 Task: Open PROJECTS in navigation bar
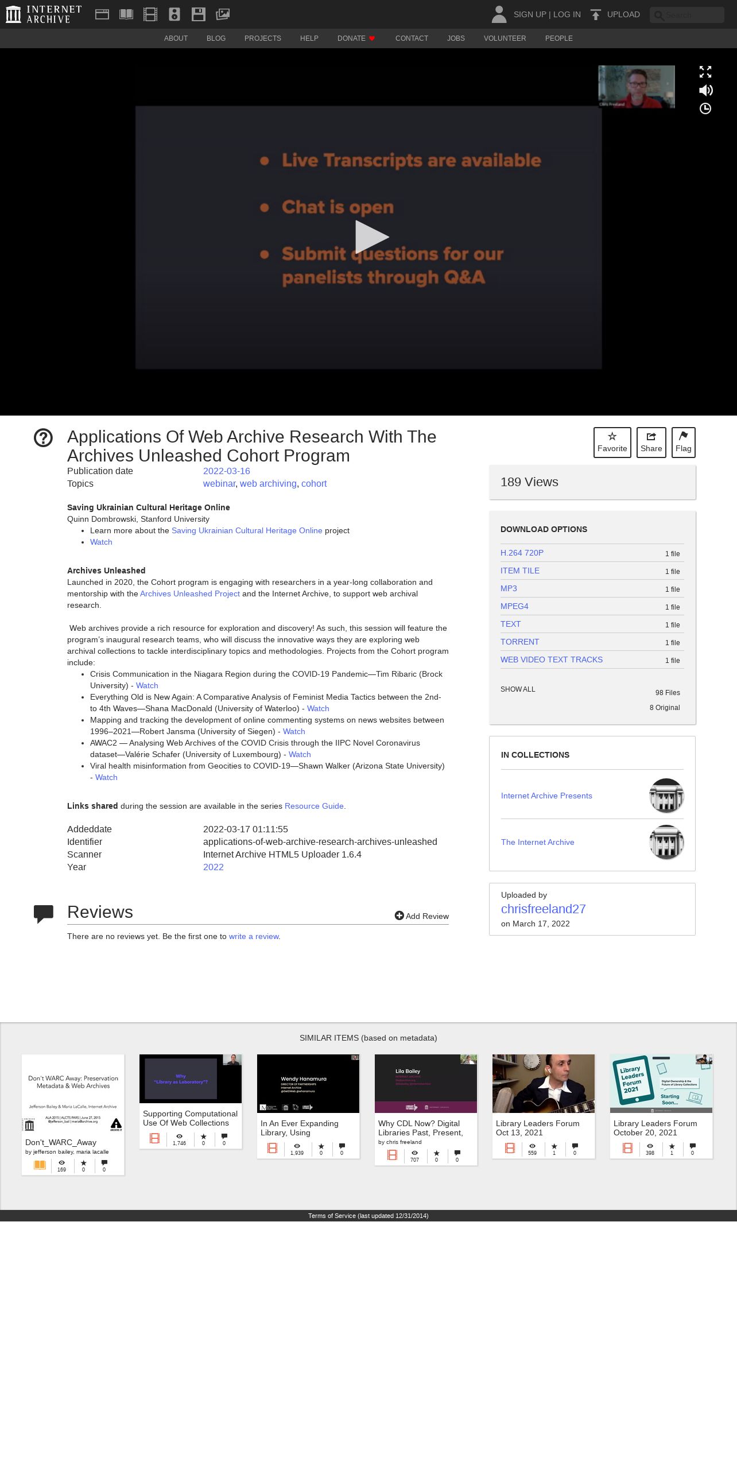coord(263,38)
